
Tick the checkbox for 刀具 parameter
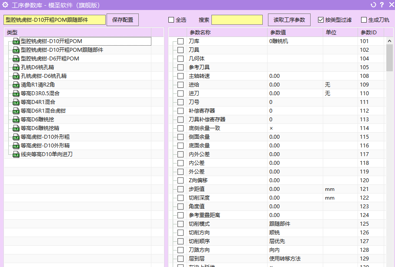pos(181,50)
